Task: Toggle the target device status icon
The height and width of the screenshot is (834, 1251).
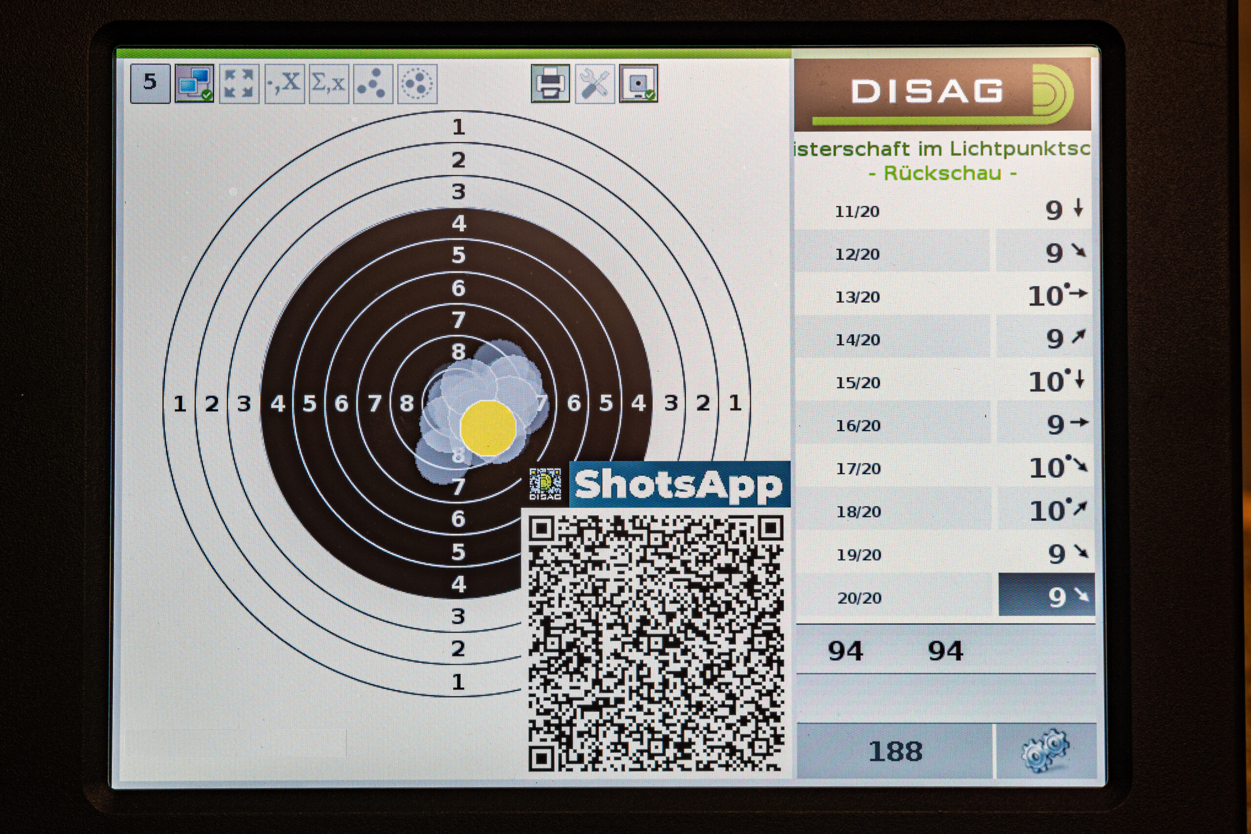Action: pos(638,84)
